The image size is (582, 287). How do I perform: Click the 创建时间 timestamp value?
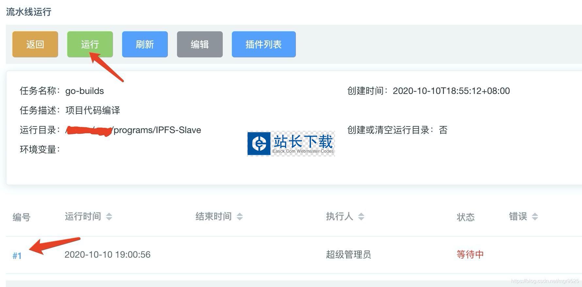(451, 91)
